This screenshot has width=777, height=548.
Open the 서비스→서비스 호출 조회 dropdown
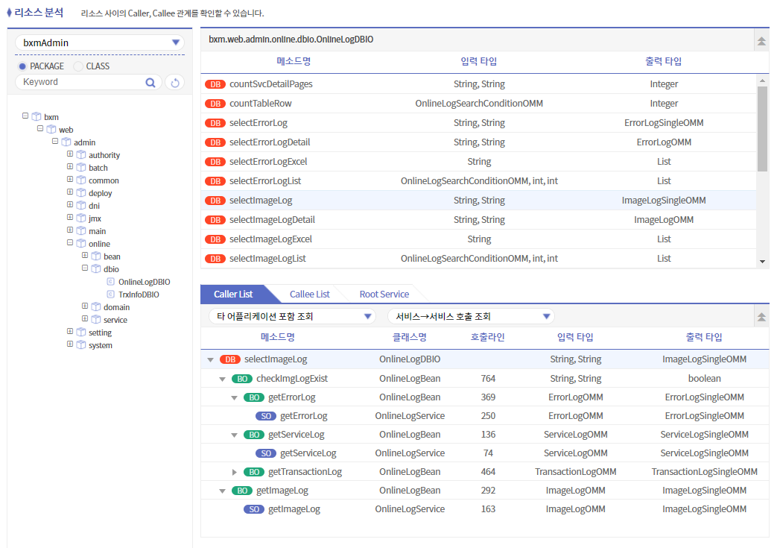(x=471, y=316)
